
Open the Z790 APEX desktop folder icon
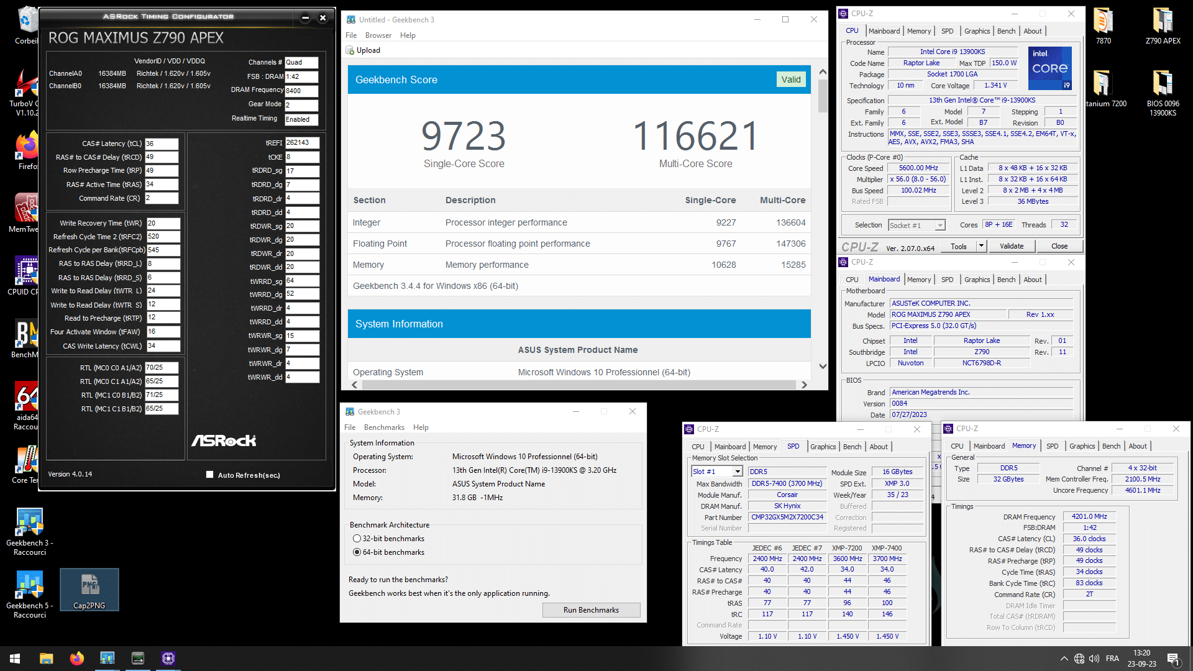click(1163, 27)
